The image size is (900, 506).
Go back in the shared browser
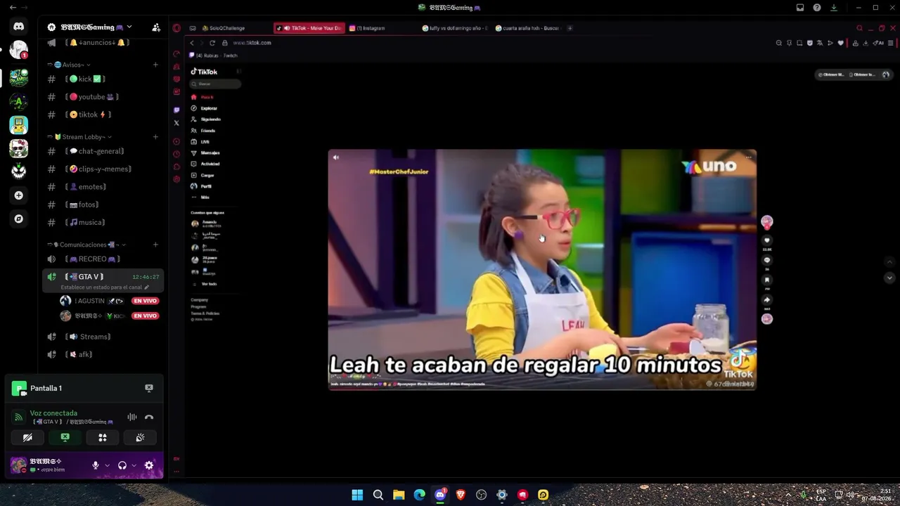coord(192,43)
